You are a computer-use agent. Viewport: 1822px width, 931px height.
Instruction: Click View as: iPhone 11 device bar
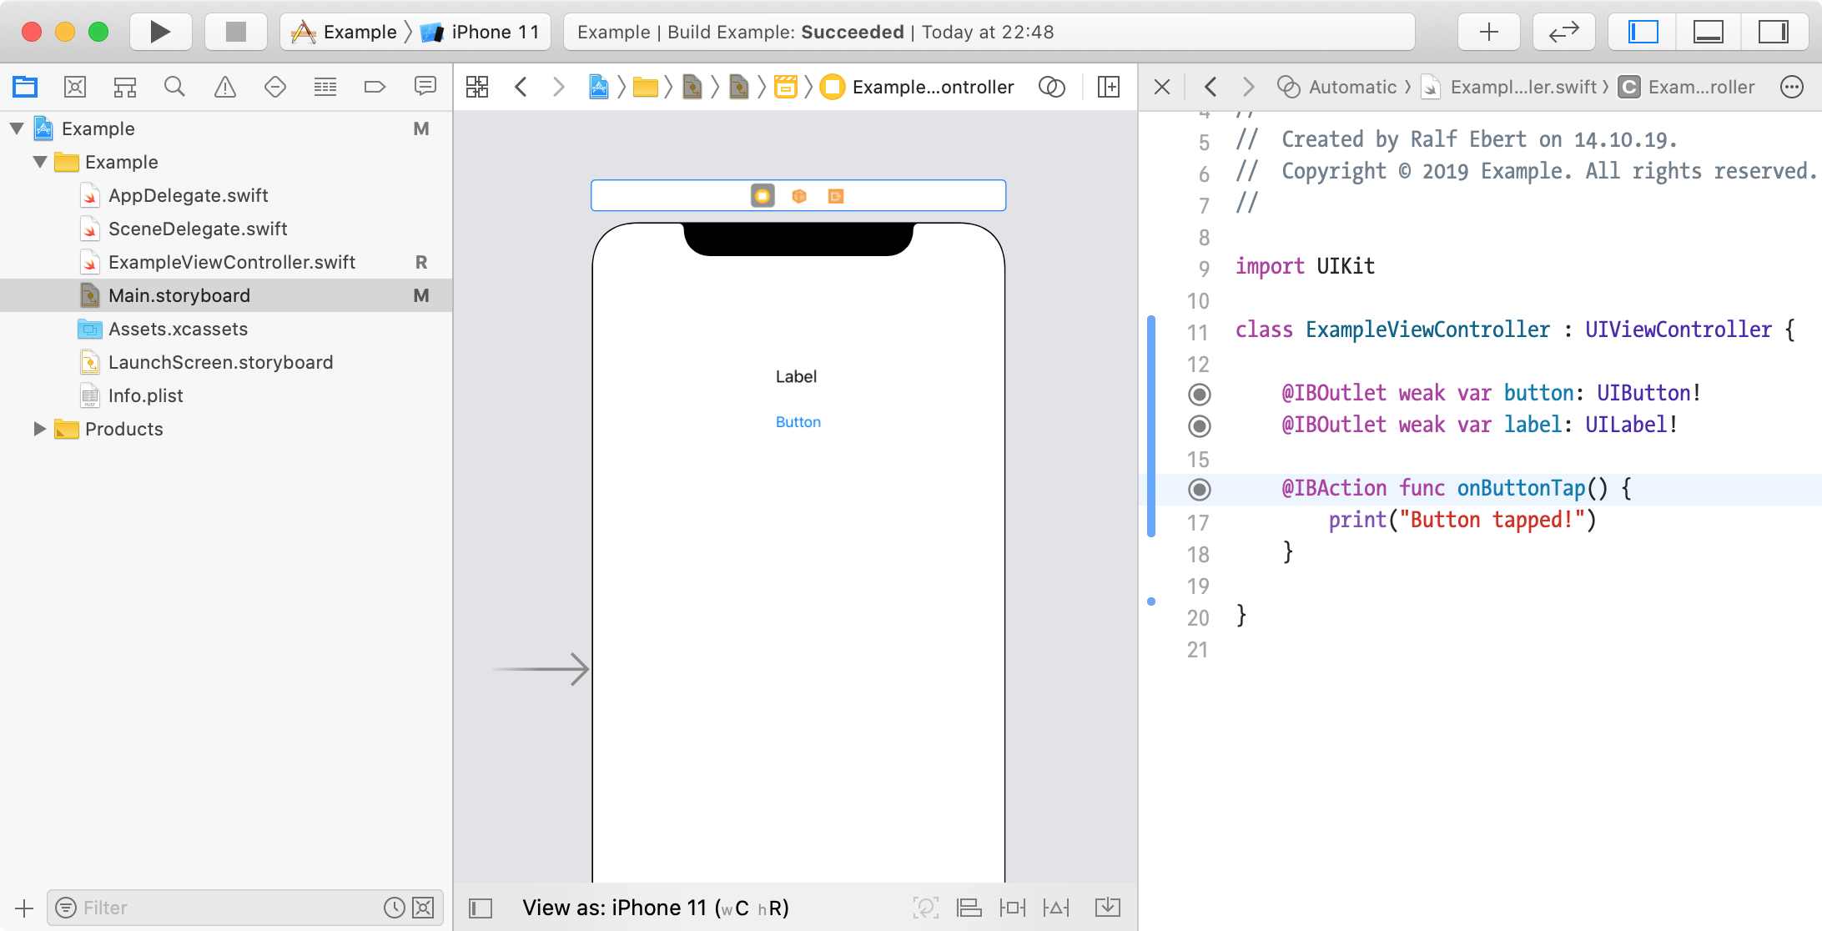(656, 908)
